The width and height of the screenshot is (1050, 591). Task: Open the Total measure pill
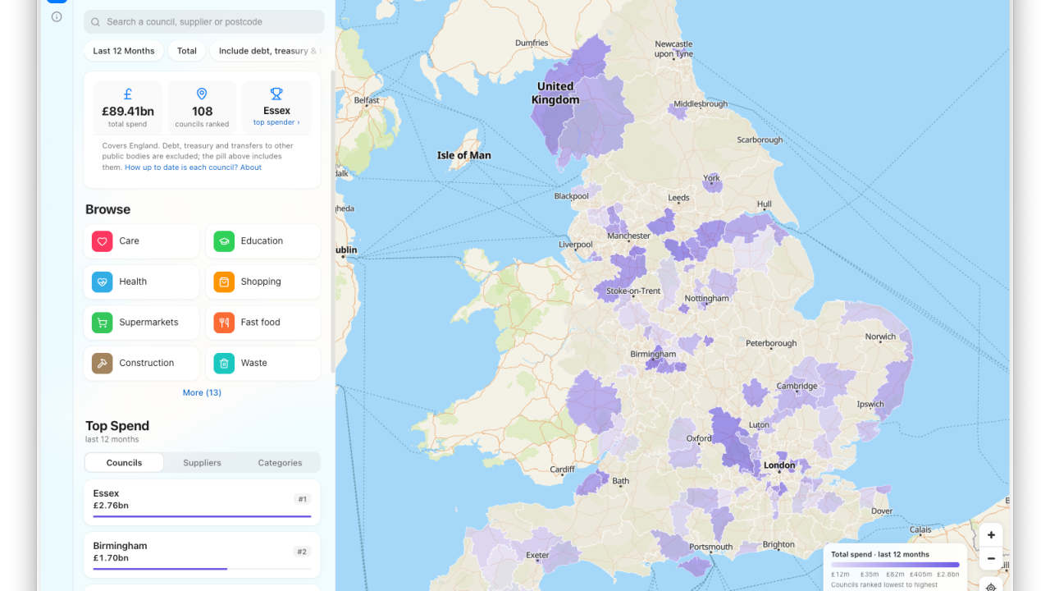tap(187, 51)
